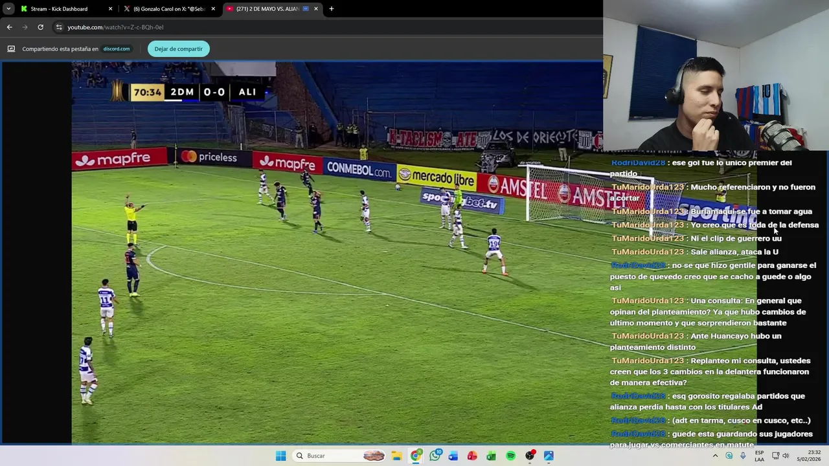View site information for youtube.com
This screenshot has width=829, height=466.
coord(59,27)
